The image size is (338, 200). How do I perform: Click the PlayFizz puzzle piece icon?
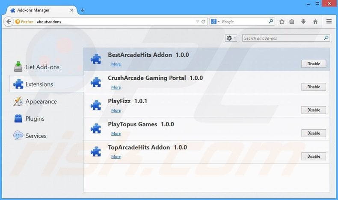[96, 105]
